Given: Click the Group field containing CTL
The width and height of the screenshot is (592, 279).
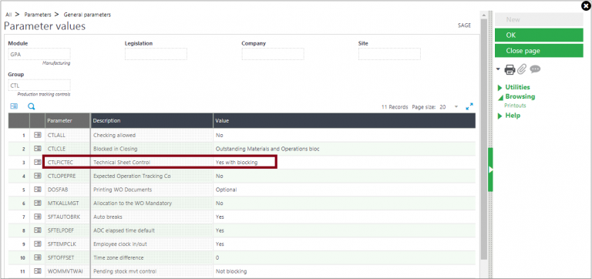Looking at the screenshot, I should 39,86.
